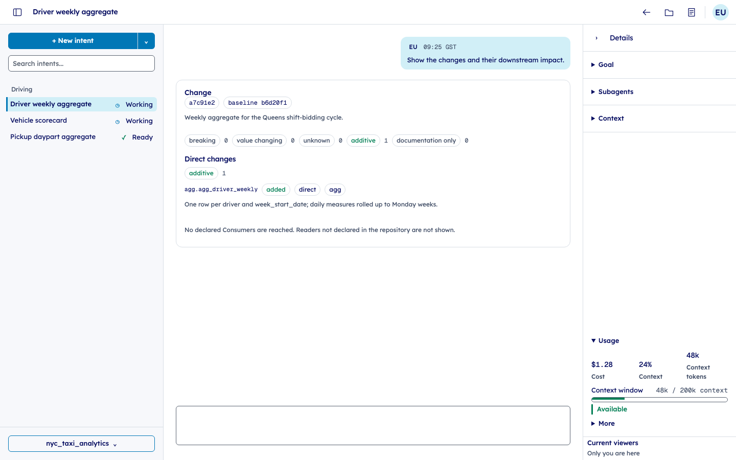This screenshot has width=736, height=460.
Task: Open the EU user avatar menu
Action: pyautogui.click(x=721, y=12)
